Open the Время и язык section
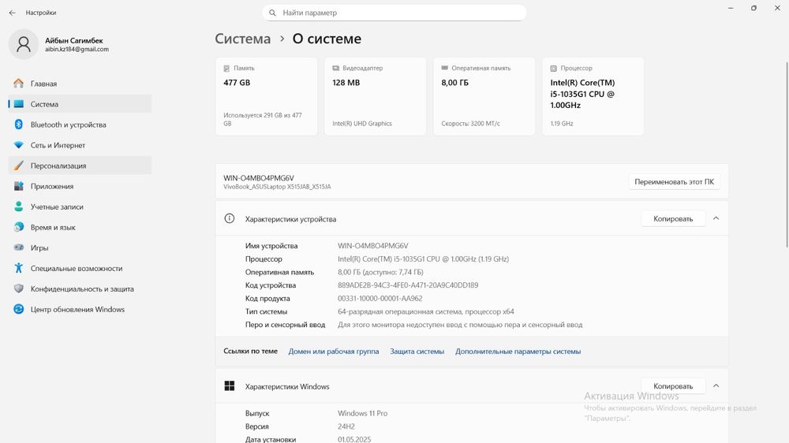The height and width of the screenshot is (443, 789). (x=53, y=227)
